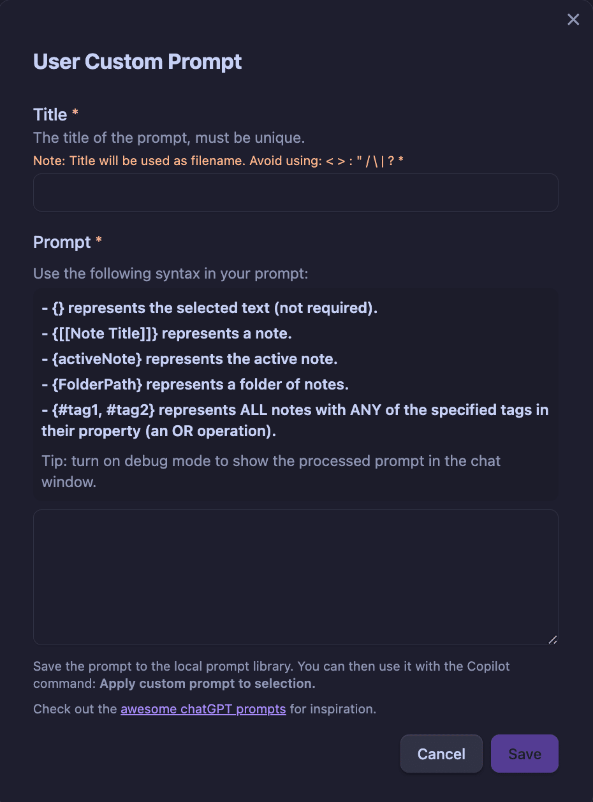
Task: Select the {FolderPath} syntax line
Action: (x=195, y=385)
